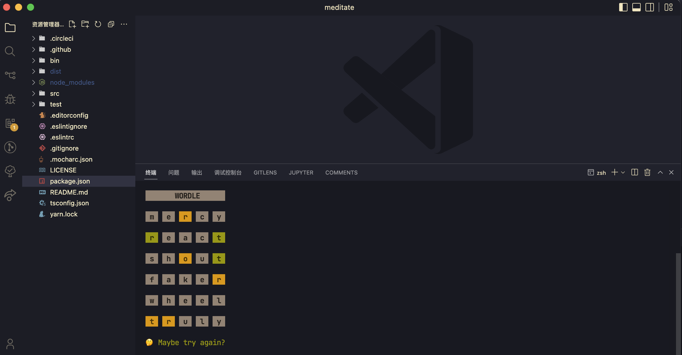682x355 pixels.
Task: Kill terminal with trash icon
Action: (647, 172)
